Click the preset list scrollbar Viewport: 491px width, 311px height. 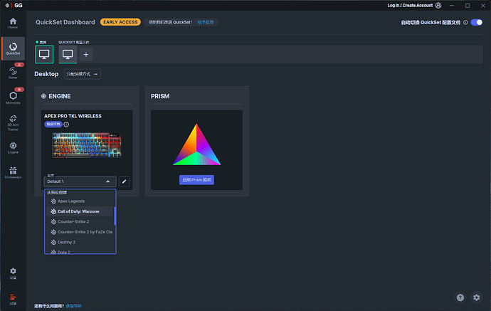115,216
